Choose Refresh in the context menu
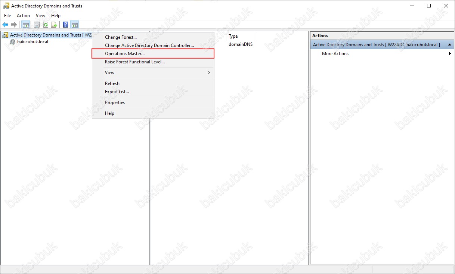This screenshot has width=455, height=274. click(153, 84)
